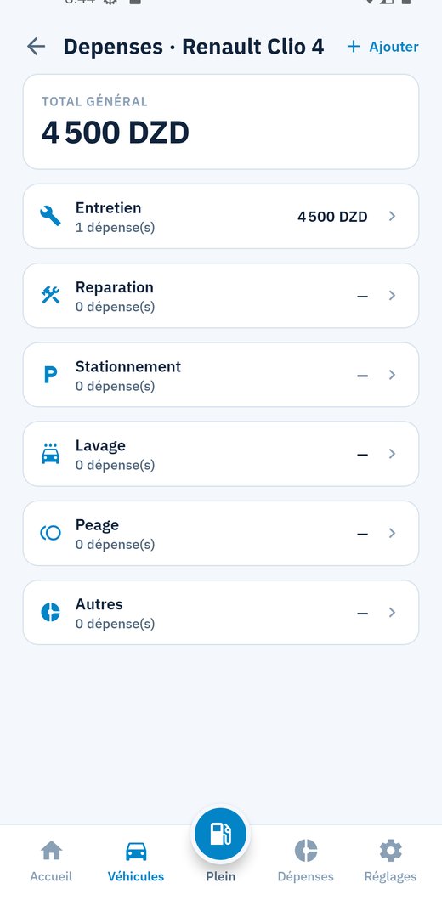The height and width of the screenshot is (900, 442).
Task: Switch to the Accueil tab
Action: tap(51, 861)
